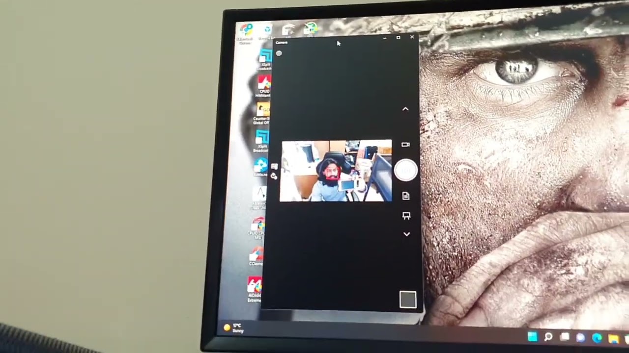The height and width of the screenshot is (353, 629).
Task: Launch Counter-Strike Global Offensive shortcut
Action: (x=262, y=113)
